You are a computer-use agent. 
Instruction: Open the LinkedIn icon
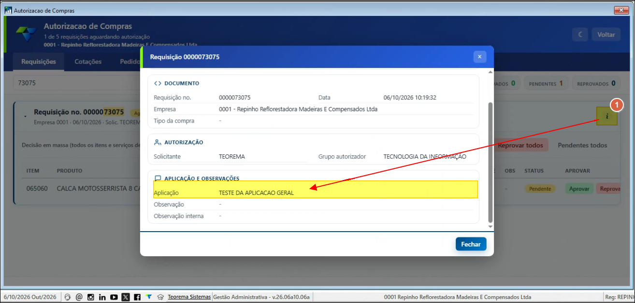point(102,297)
